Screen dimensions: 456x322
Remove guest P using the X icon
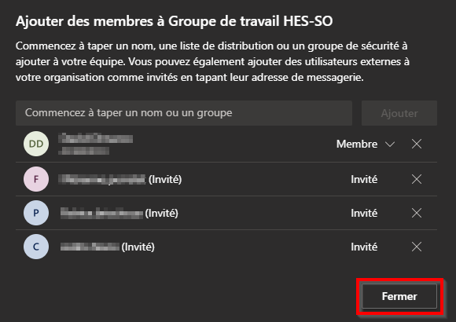click(417, 213)
